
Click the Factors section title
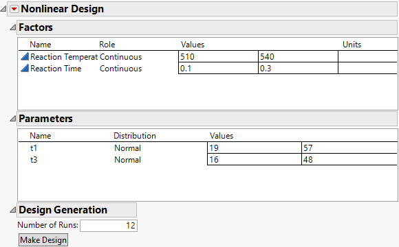coord(36,27)
